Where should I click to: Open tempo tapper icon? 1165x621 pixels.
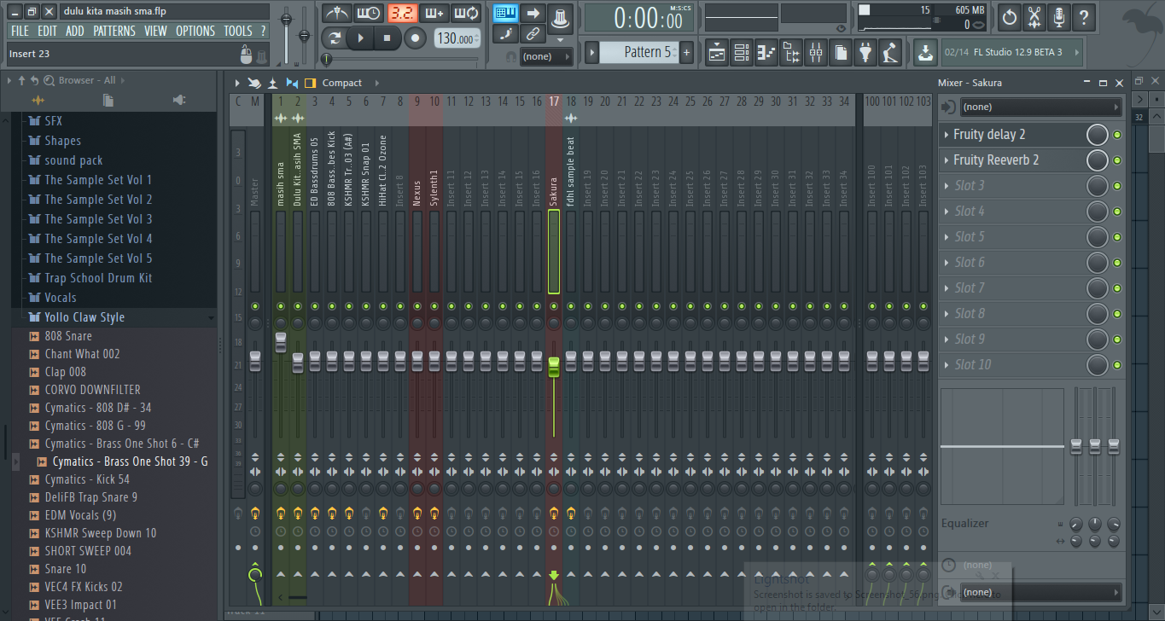(x=891, y=53)
